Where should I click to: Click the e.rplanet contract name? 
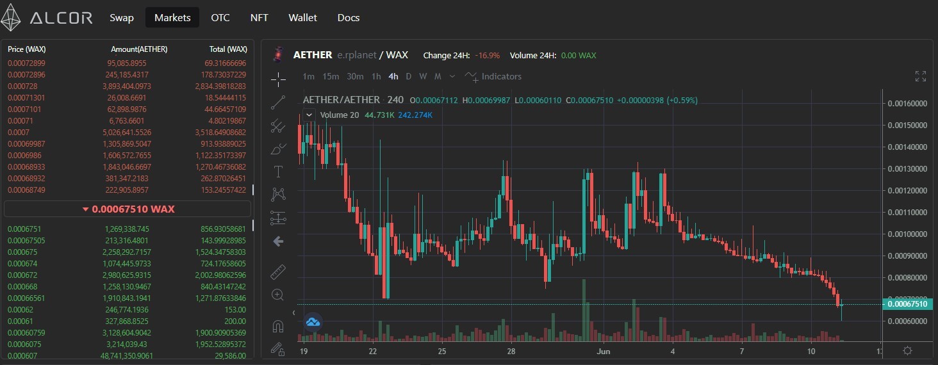point(357,55)
